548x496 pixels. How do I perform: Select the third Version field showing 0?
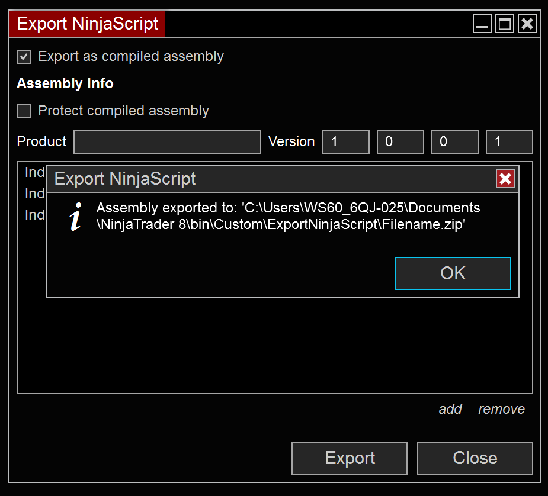pos(454,141)
